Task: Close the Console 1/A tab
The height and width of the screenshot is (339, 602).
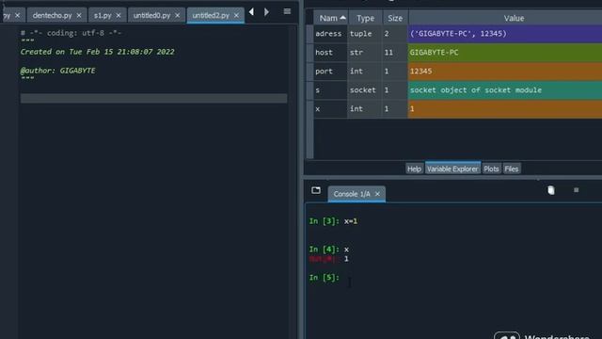Action: coord(377,194)
